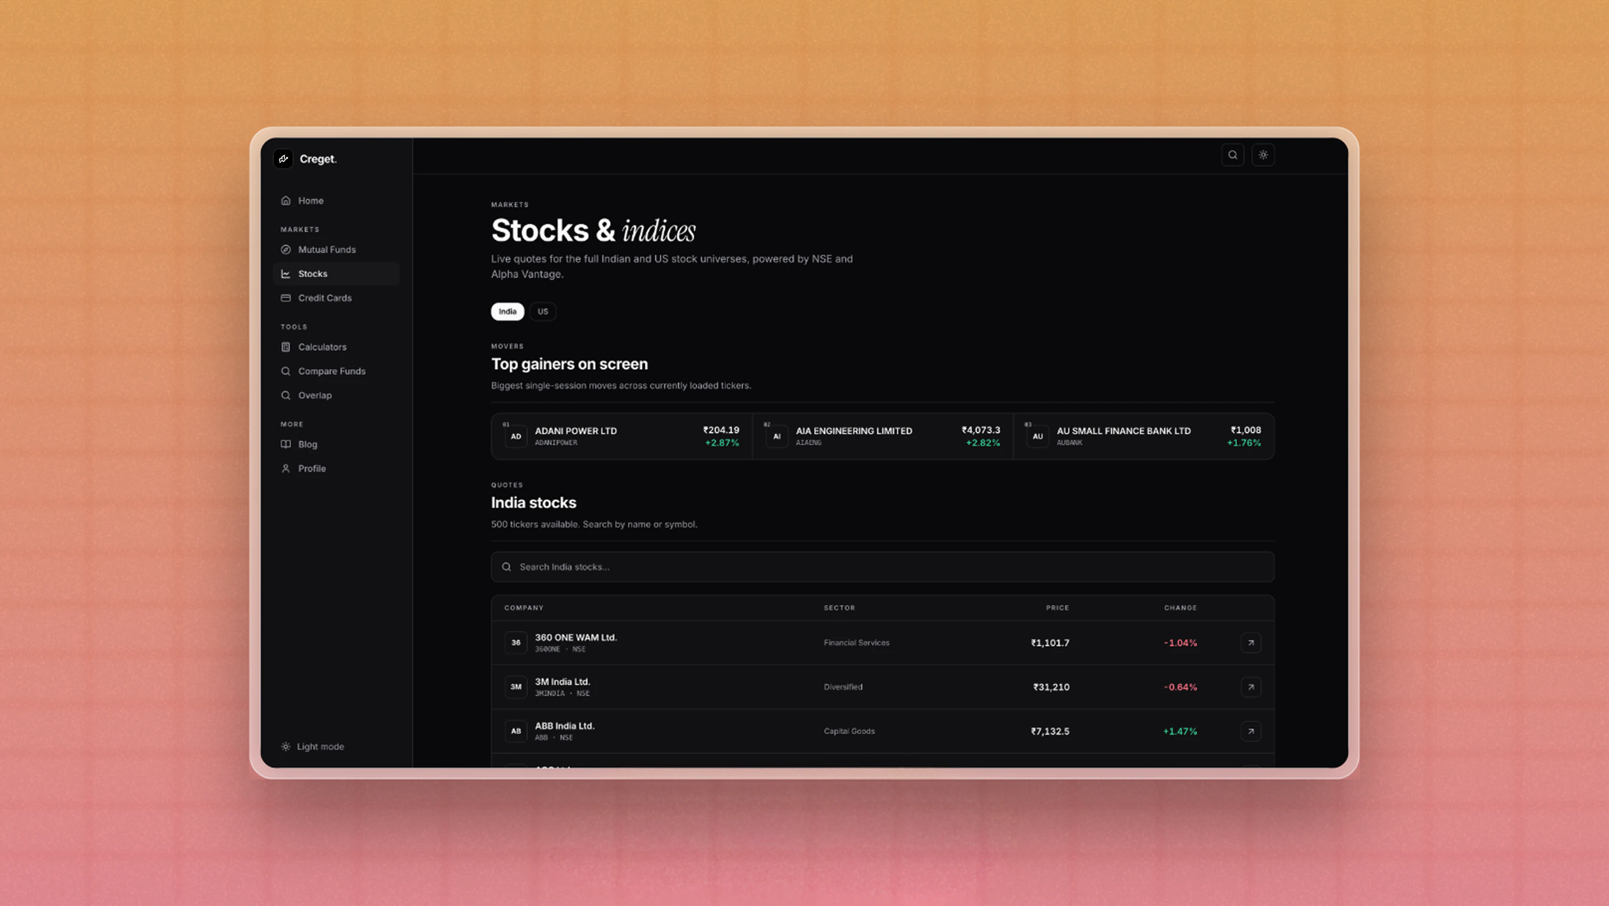Switch to the US market pill

542,311
